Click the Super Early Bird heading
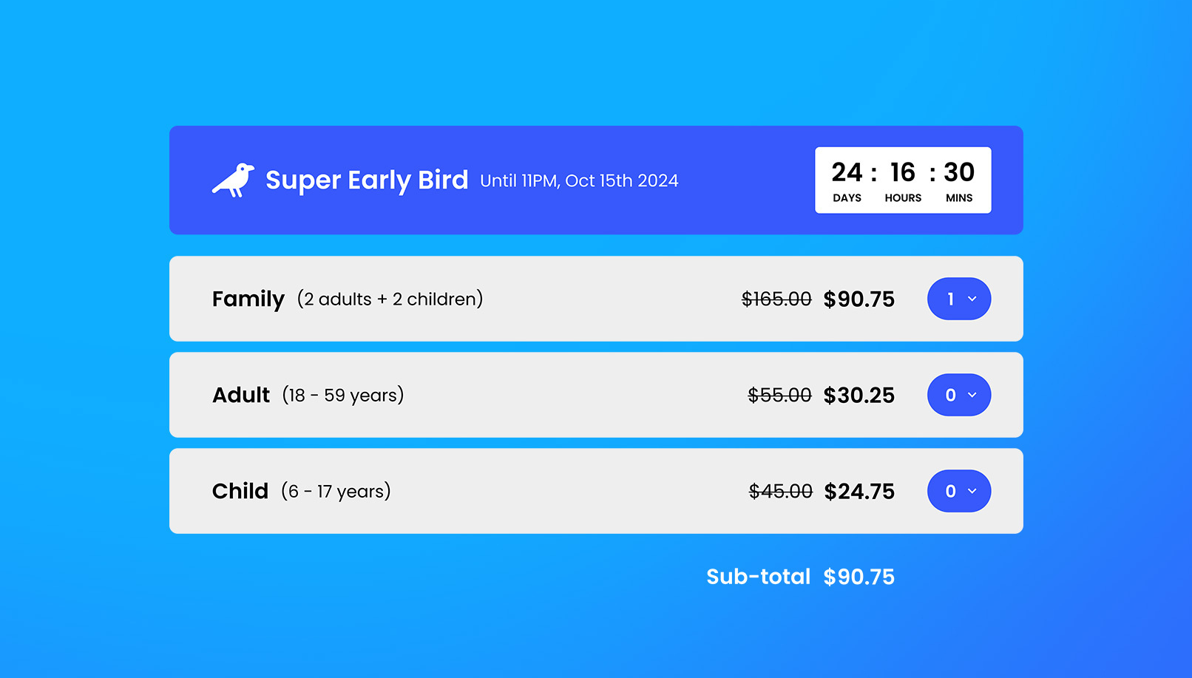This screenshot has width=1192, height=678. click(366, 180)
